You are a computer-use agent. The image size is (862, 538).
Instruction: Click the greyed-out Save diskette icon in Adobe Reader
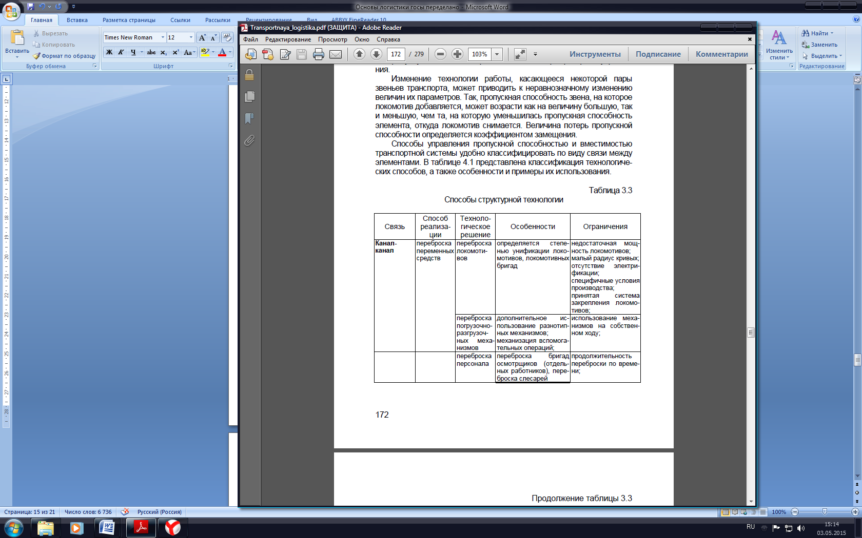pyautogui.click(x=302, y=54)
